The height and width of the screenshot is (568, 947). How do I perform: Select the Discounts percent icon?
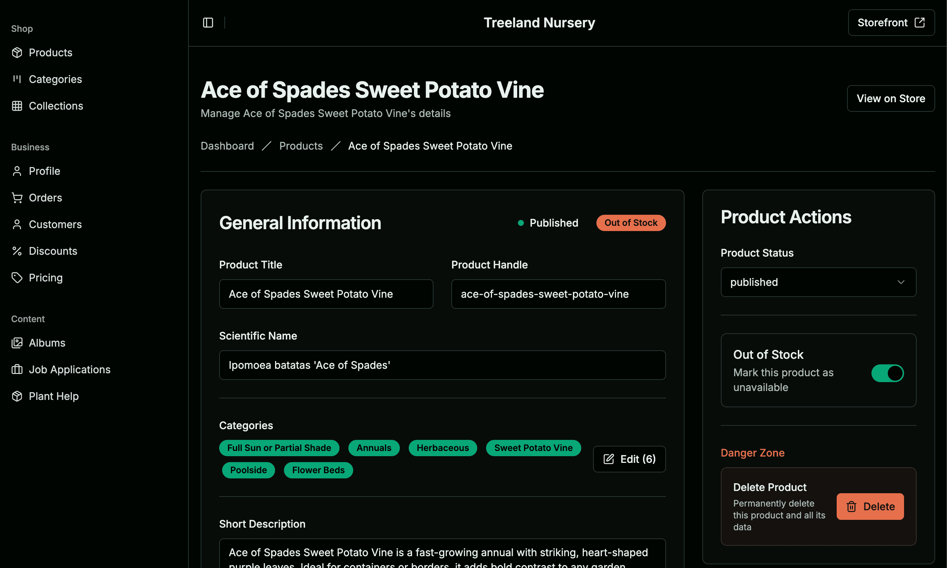click(x=17, y=251)
